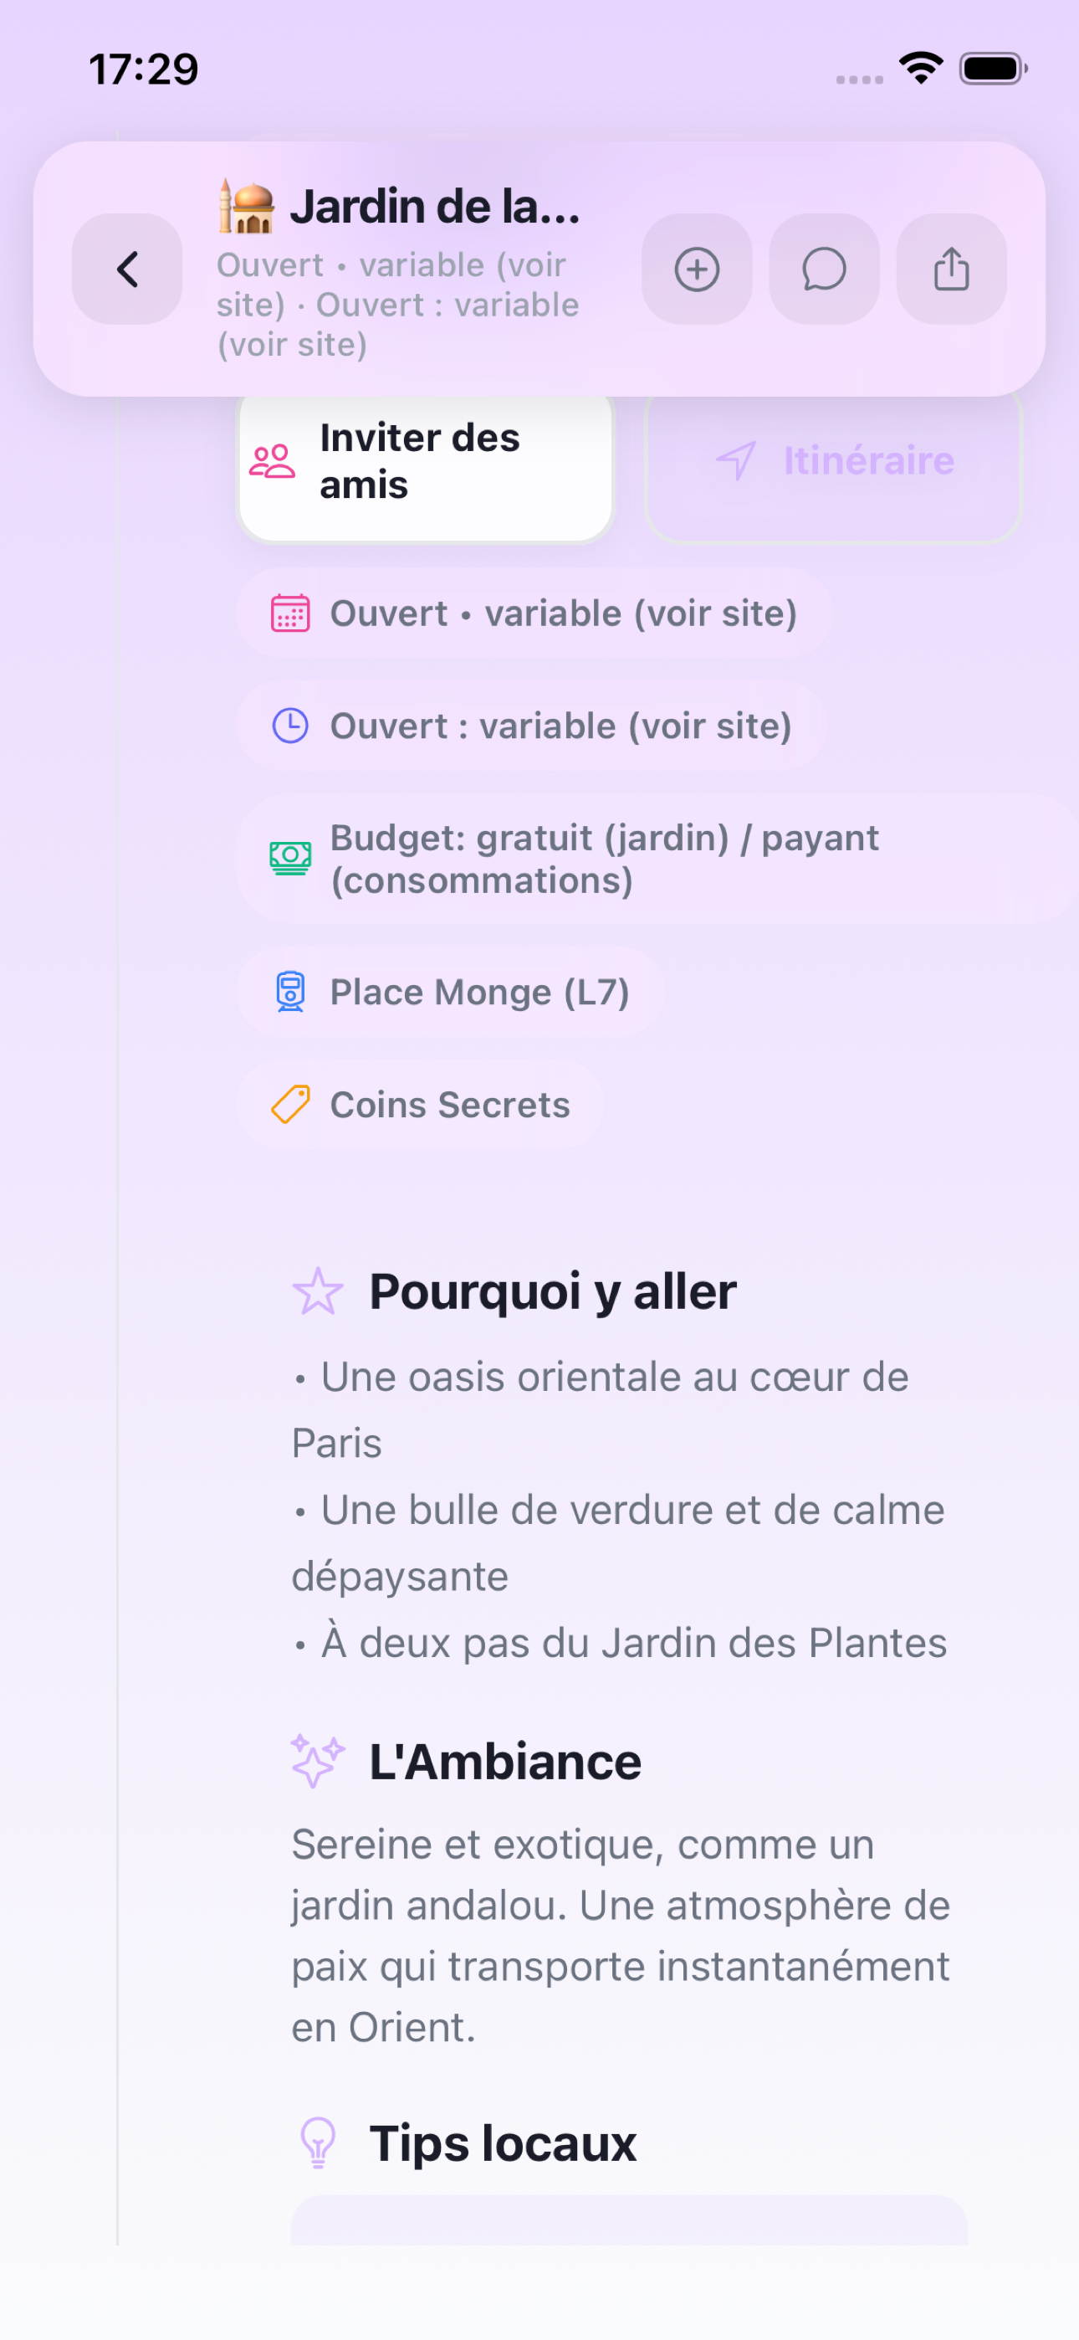1079x2340 pixels.
Task: Select the Place Monge (L7) chip
Action: (451, 992)
